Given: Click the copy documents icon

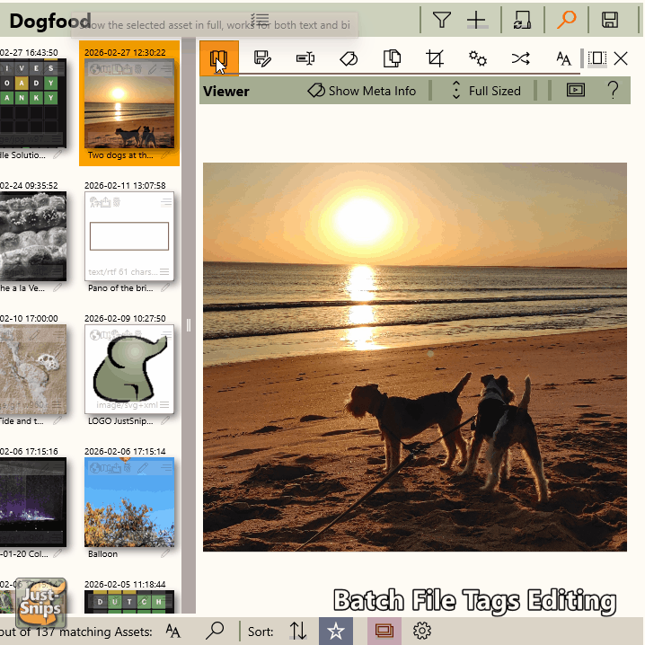Looking at the screenshot, I should coord(392,59).
